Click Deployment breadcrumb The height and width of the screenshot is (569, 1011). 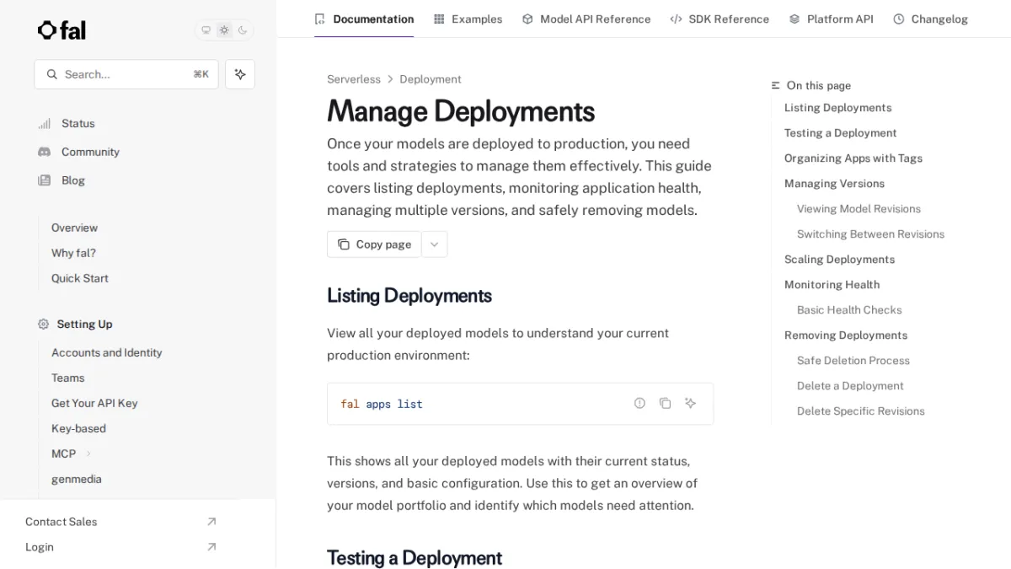(431, 79)
